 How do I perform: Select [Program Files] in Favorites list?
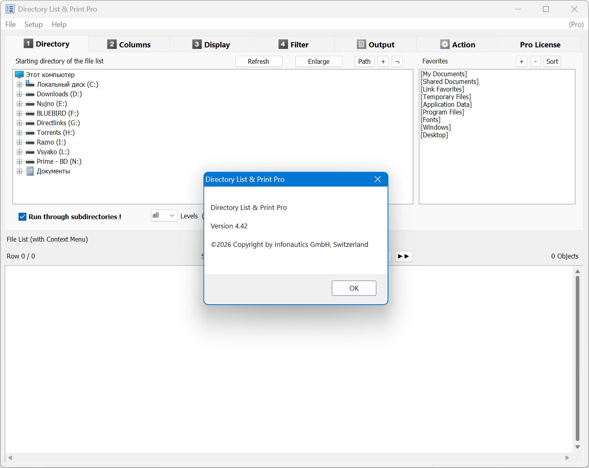(442, 112)
